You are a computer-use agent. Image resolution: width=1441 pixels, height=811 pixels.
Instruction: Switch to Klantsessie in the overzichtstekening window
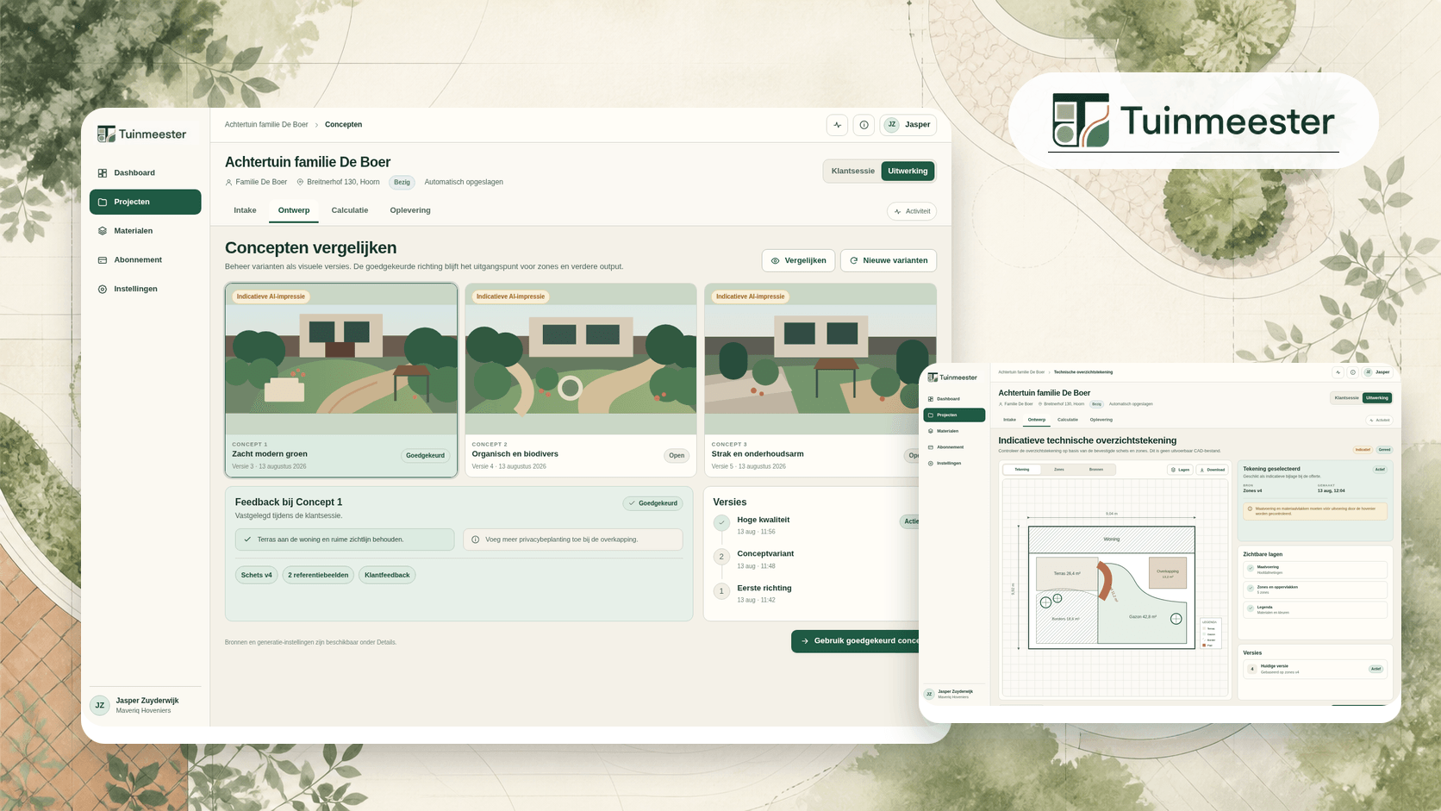point(1346,398)
